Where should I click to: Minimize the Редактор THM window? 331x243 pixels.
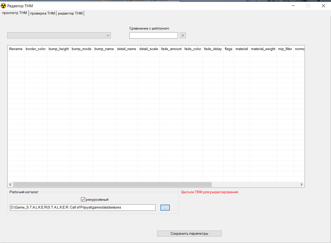pos(293,6)
